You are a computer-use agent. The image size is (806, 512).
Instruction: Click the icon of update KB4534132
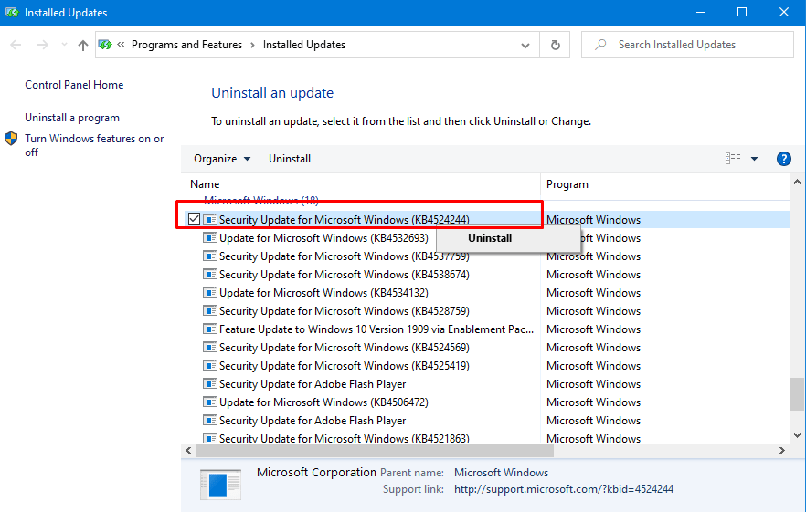pyautogui.click(x=210, y=293)
